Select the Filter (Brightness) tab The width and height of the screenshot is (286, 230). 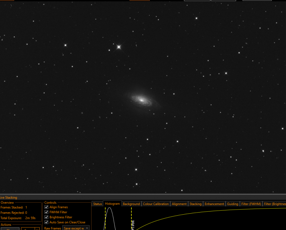[275, 204]
